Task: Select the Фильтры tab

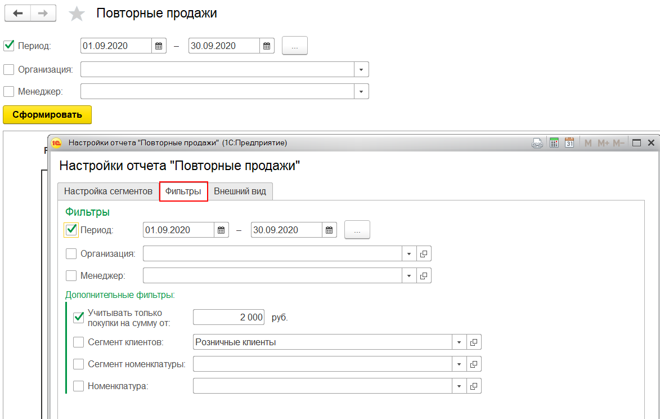Action: tap(183, 191)
